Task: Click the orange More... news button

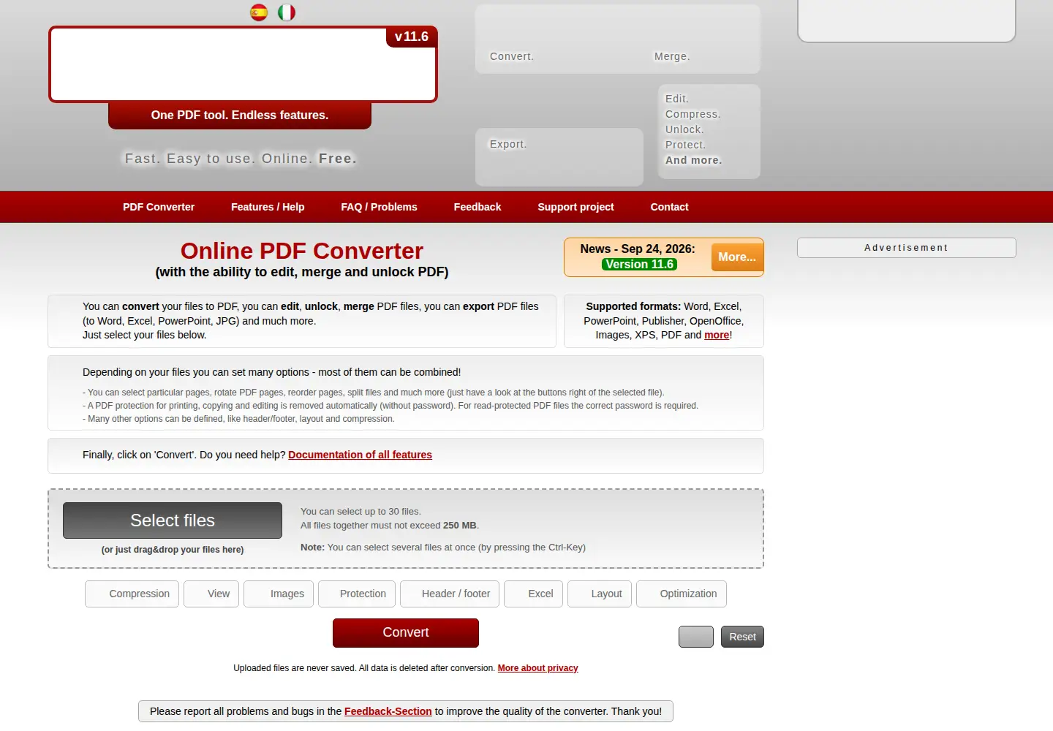Action: point(737,257)
